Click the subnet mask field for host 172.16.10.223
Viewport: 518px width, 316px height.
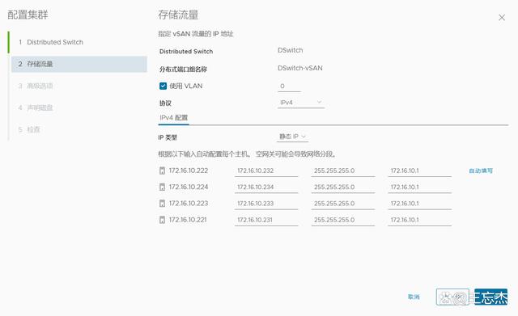[343, 204]
